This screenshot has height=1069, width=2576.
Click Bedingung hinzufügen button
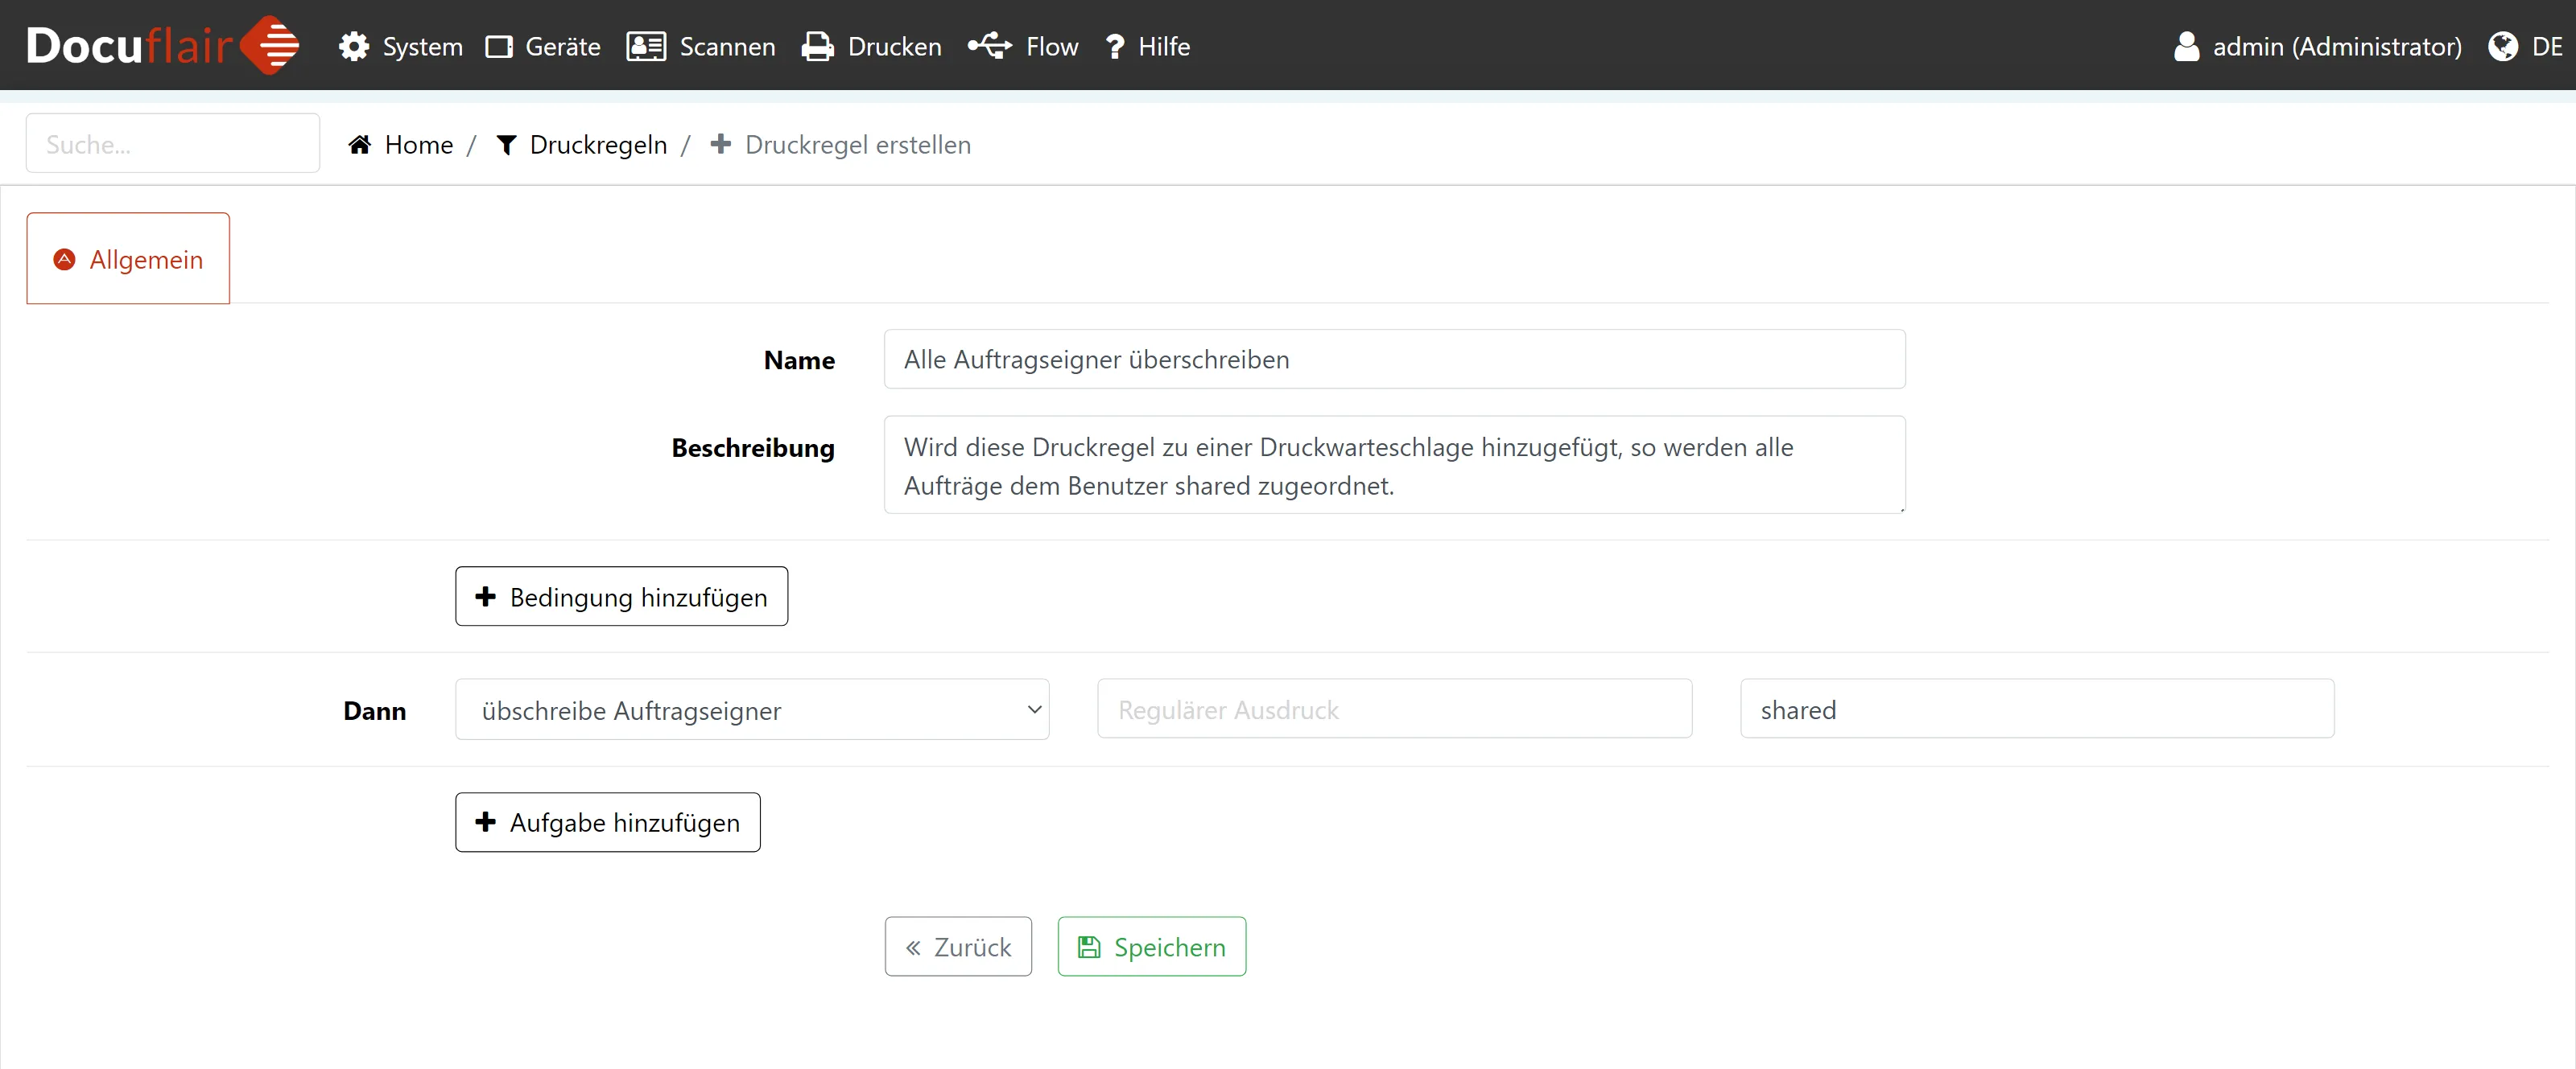[x=621, y=597]
